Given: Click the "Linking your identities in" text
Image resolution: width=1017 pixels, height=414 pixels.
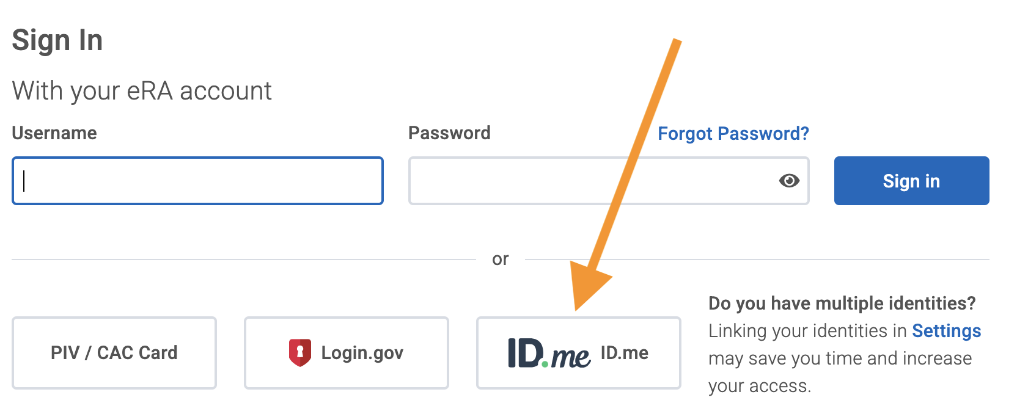Looking at the screenshot, I should pos(807,331).
